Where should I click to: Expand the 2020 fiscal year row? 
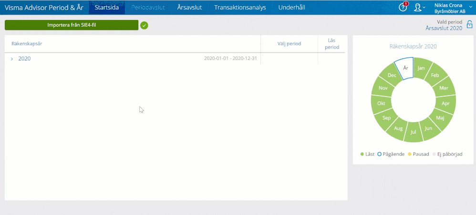(x=12, y=59)
